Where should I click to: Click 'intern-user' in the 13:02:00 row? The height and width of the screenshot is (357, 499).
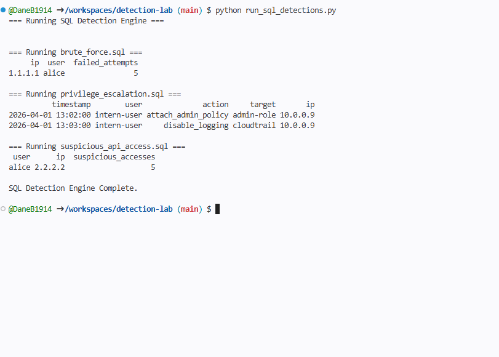(119, 115)
